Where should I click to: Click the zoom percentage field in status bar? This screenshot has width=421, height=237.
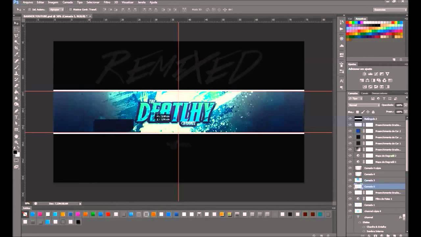point(27,204)
